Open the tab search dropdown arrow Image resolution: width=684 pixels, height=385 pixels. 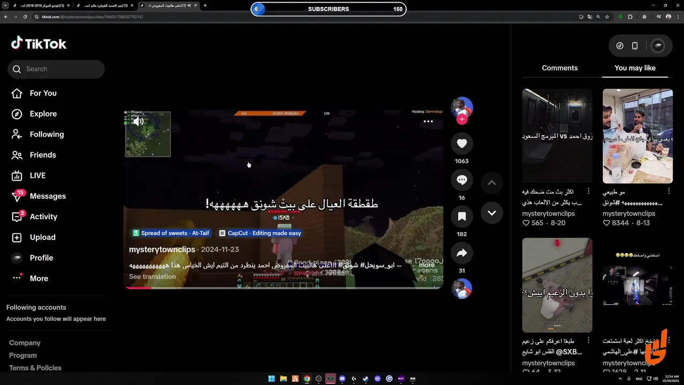[x=5, y=5]
